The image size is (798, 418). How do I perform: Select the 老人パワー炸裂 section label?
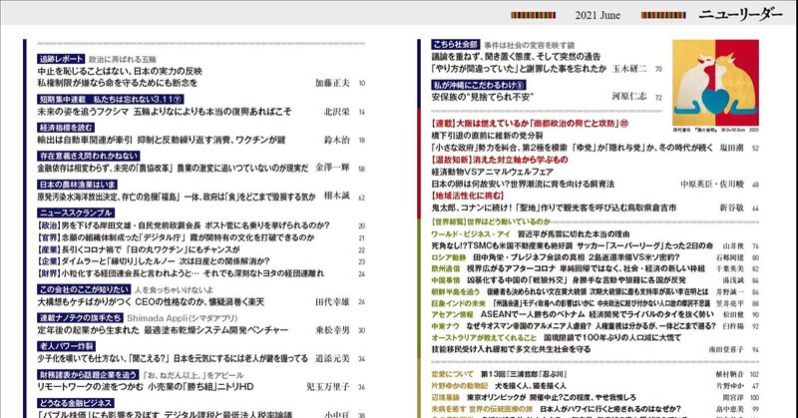[x=66, y=346]
